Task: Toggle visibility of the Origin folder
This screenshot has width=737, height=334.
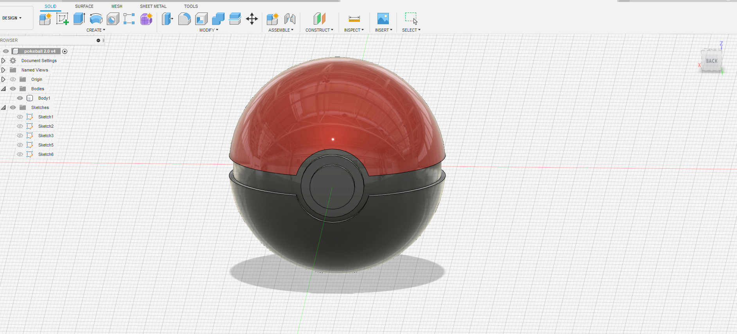Action: 13,79
